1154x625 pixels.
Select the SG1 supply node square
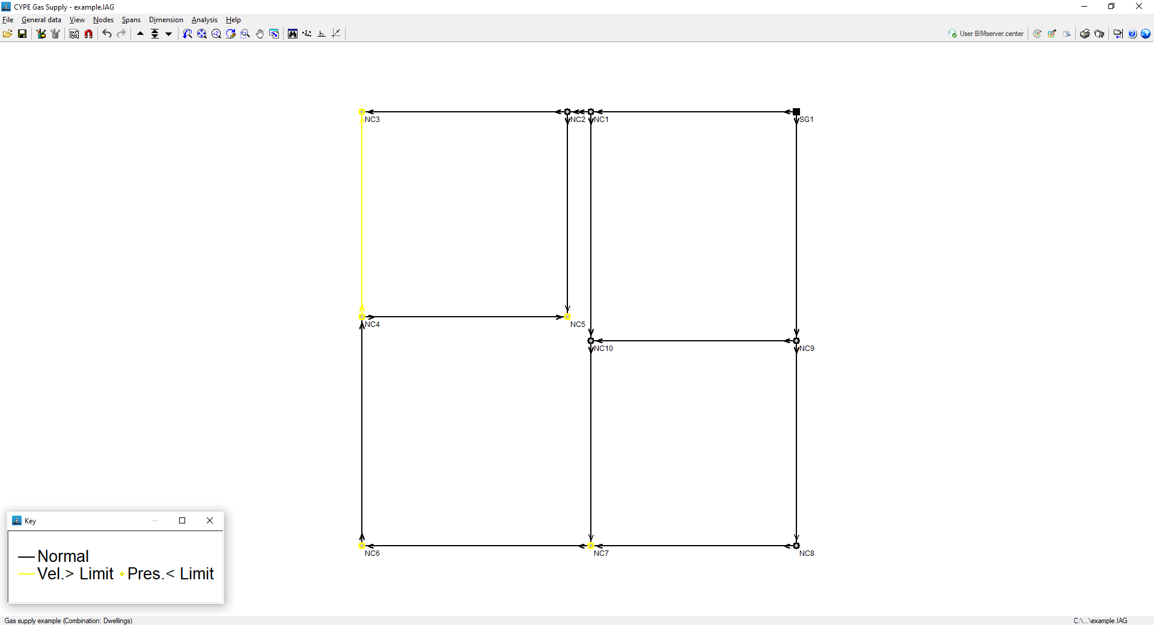[796, 112]
